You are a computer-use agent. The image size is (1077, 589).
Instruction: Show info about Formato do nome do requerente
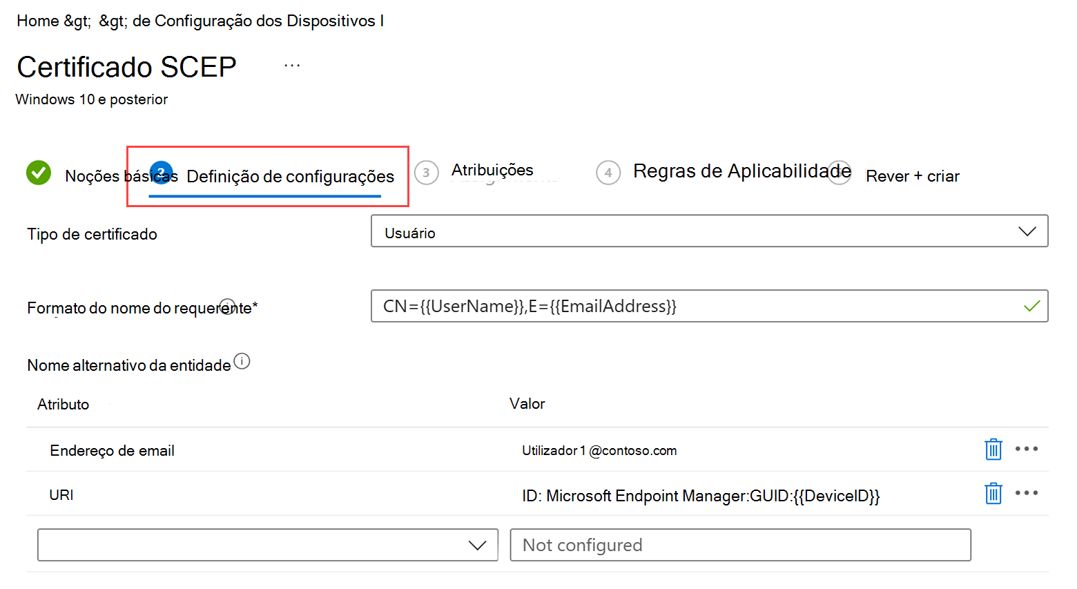point(227,307)
